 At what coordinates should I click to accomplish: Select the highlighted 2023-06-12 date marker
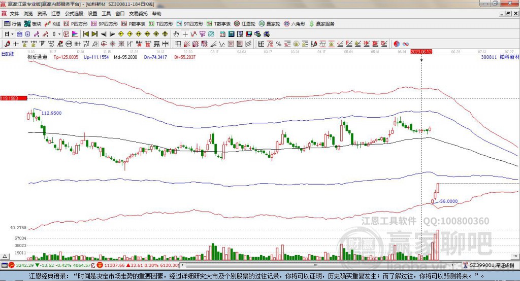pyautogui.click(x=421, y=52)
